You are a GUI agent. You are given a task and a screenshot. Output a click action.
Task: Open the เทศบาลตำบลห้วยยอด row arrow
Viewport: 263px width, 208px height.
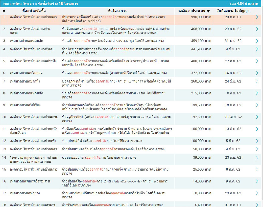(257, 73)
